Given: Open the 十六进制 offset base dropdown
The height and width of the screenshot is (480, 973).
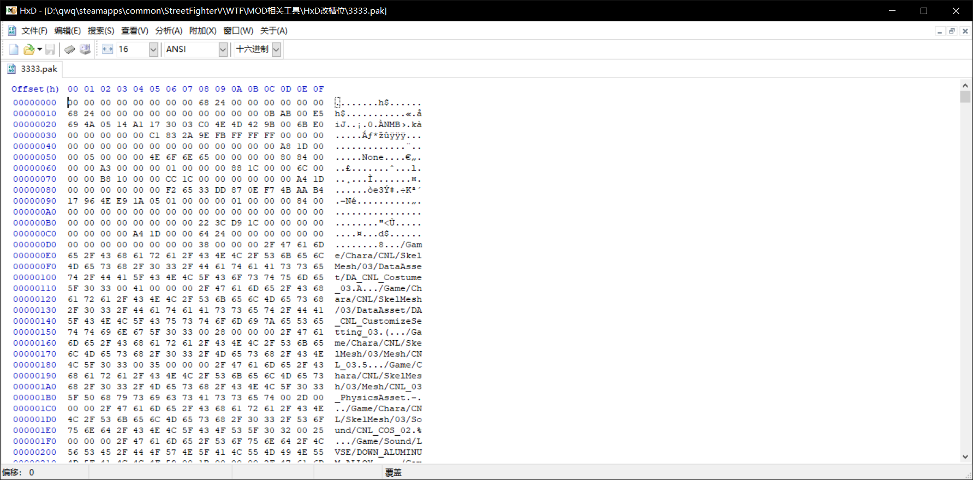Looking at the screenshot, I should point(276,50).
